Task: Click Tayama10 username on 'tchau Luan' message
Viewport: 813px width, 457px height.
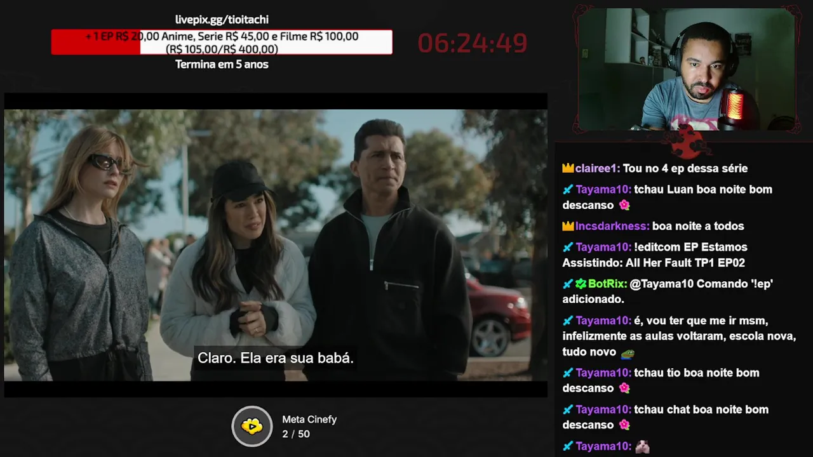Action: 603,189
